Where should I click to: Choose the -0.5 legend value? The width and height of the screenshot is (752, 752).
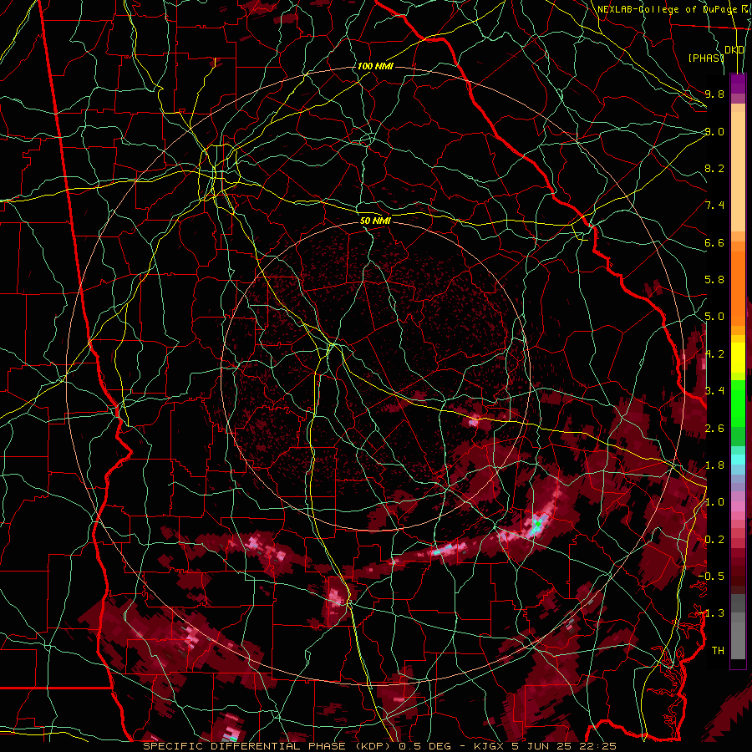712,577
